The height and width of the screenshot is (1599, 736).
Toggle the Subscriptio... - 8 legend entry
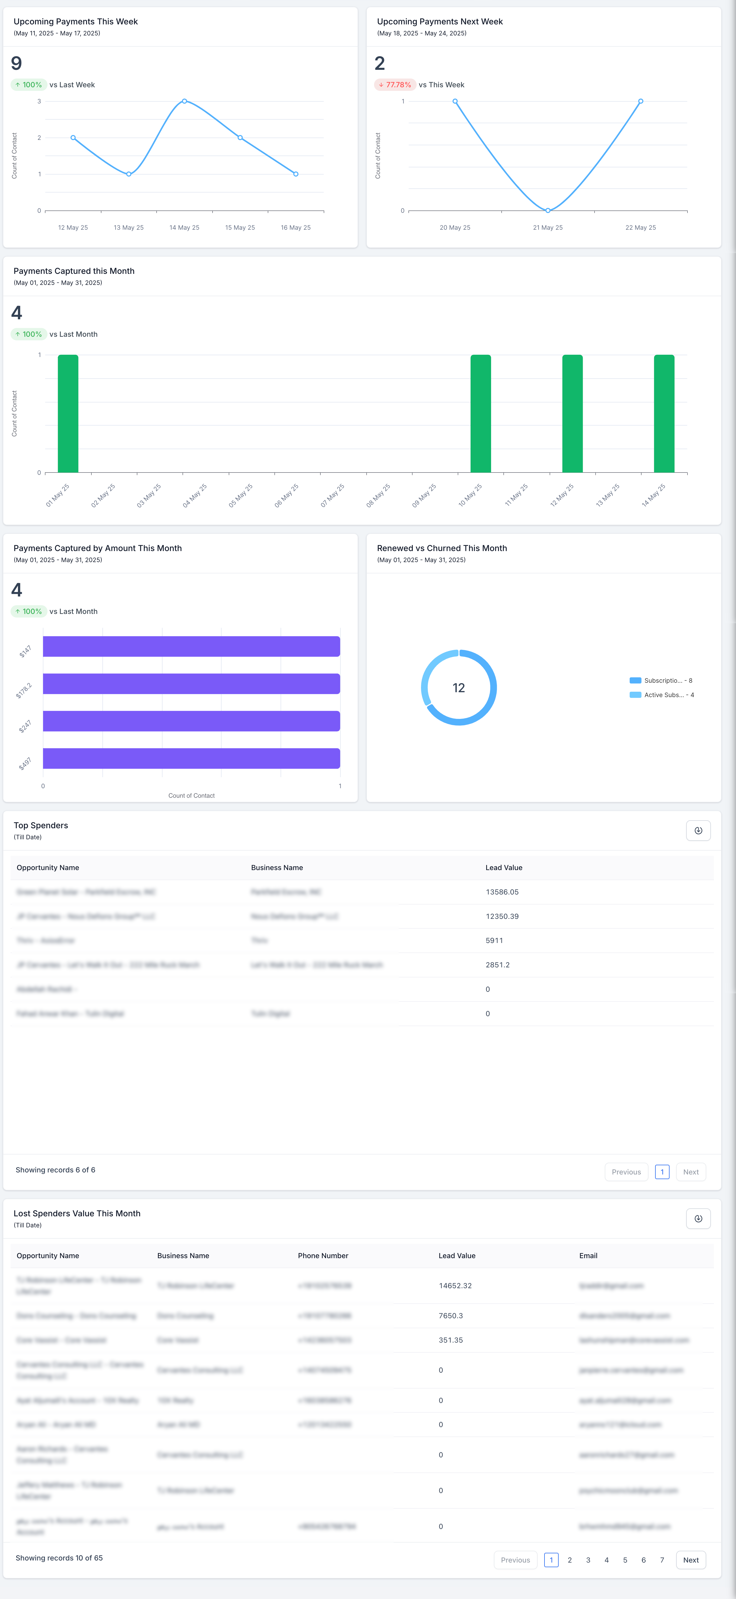tap(661, 680)
